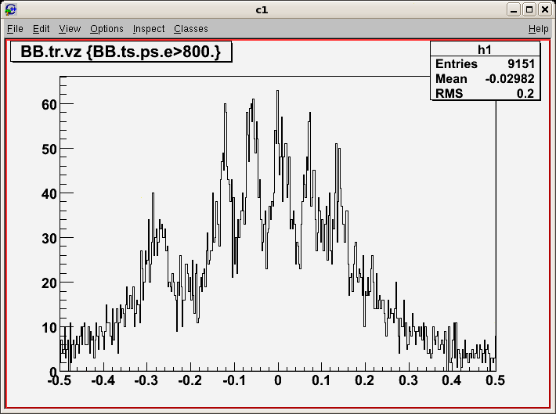Open the Edit menu
Screen dimensions: 556x414
pyautogui.click(x=41, y=29)
